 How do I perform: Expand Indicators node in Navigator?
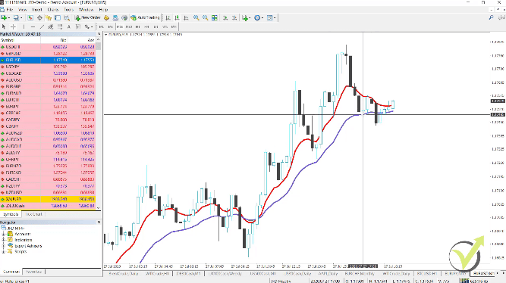[x=4, y=240]
